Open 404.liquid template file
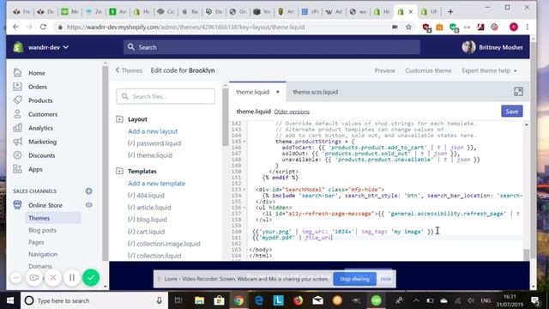Viewport: 549px width, 309px height. [x=146, y=195]
